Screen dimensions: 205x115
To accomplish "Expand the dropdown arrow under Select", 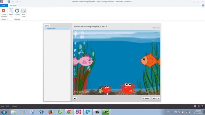I will (x=11, y=17).
